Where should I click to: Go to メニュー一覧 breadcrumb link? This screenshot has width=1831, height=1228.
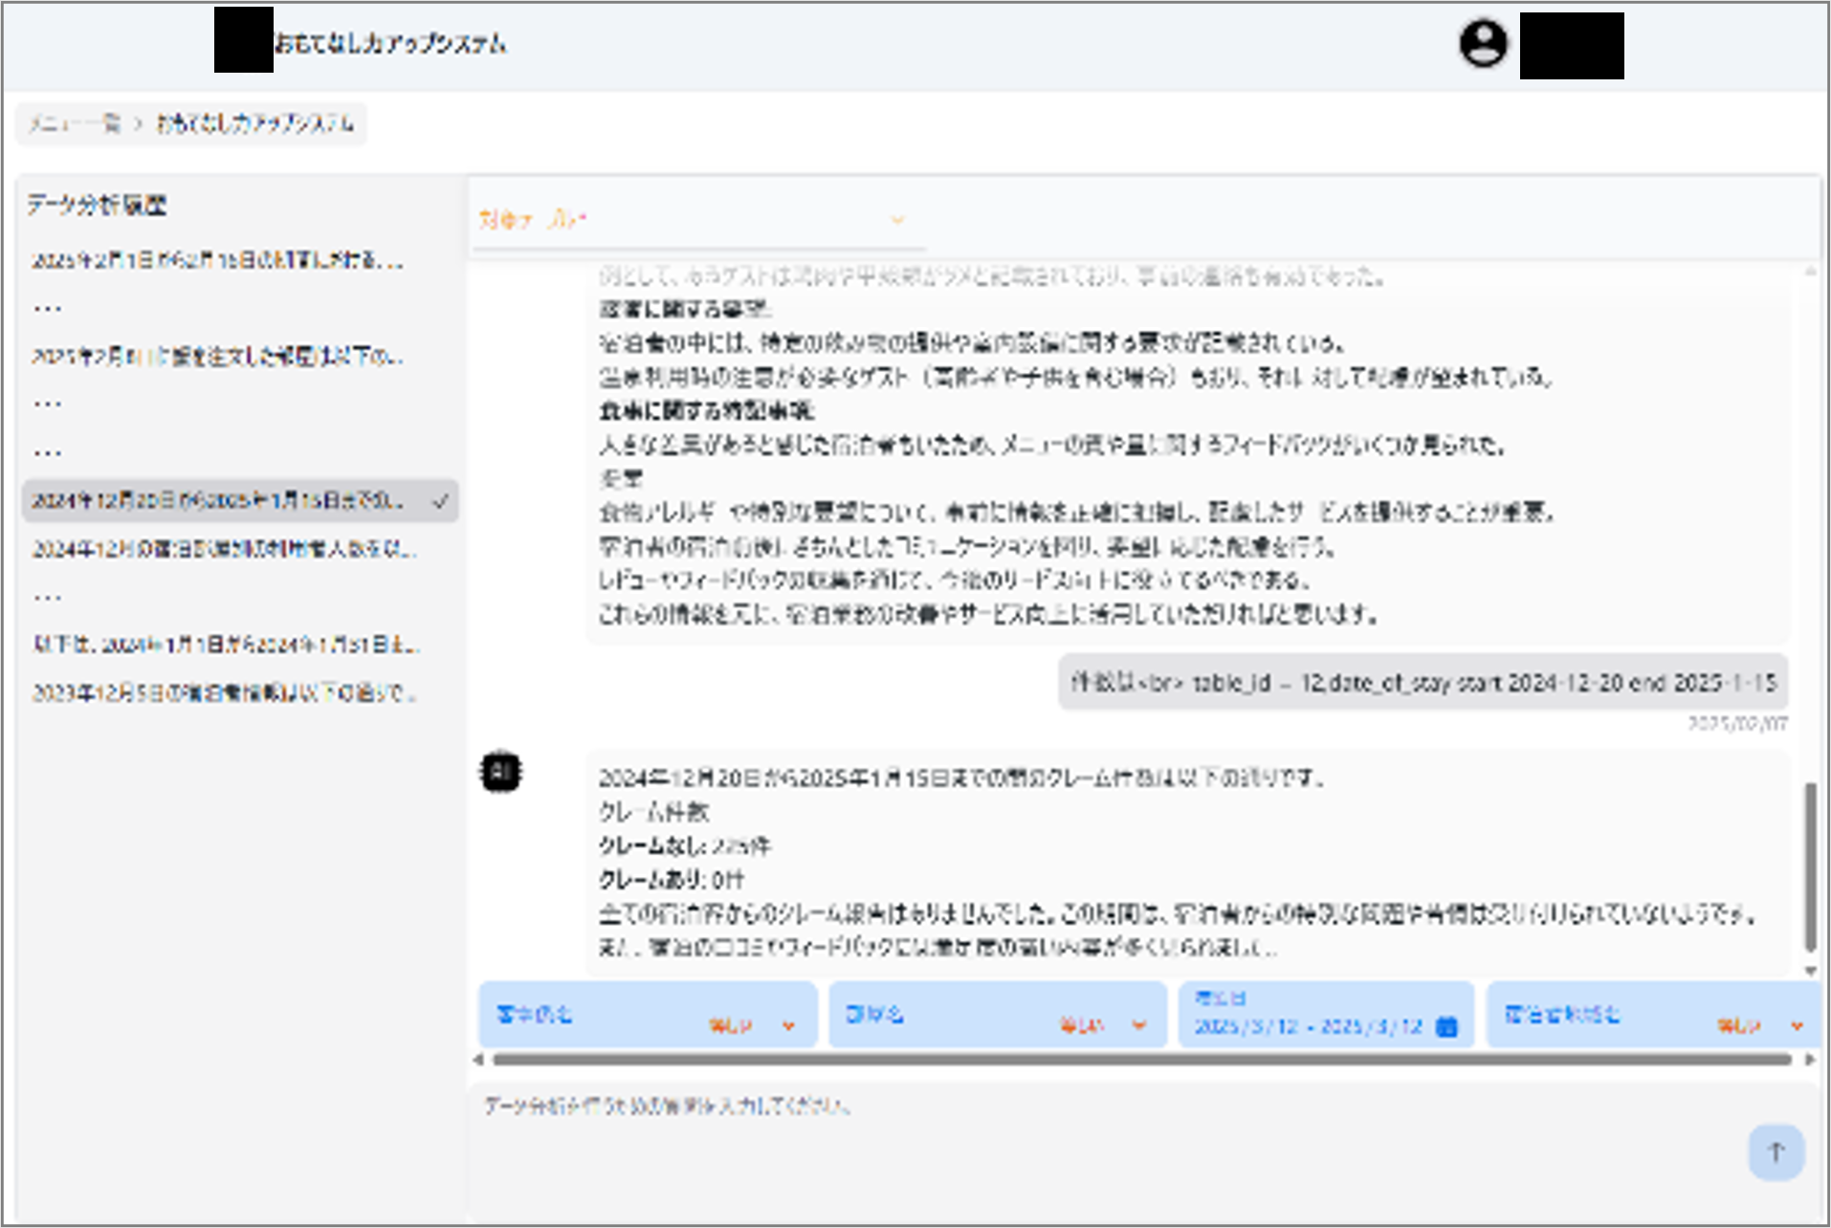(x=74, y=123)
